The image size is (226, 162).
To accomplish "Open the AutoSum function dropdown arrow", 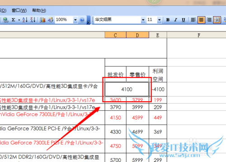I will [19, 20].
